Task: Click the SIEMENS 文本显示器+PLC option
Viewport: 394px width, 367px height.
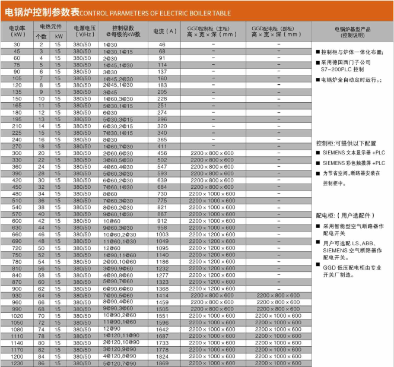Action: click(x=354, y=153)
